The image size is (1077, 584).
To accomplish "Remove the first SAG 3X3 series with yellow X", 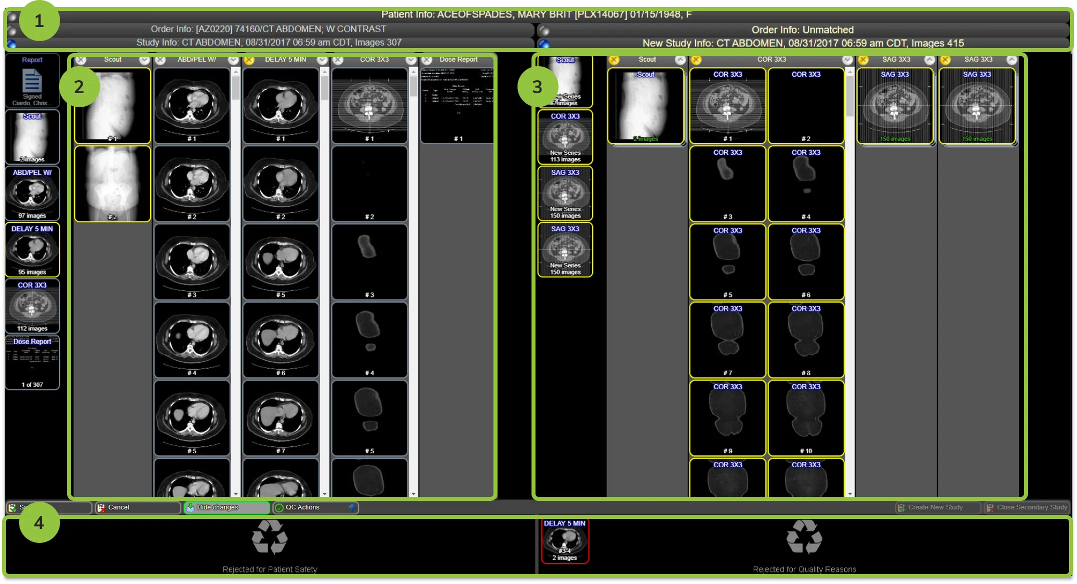I will tap(863, 60).
